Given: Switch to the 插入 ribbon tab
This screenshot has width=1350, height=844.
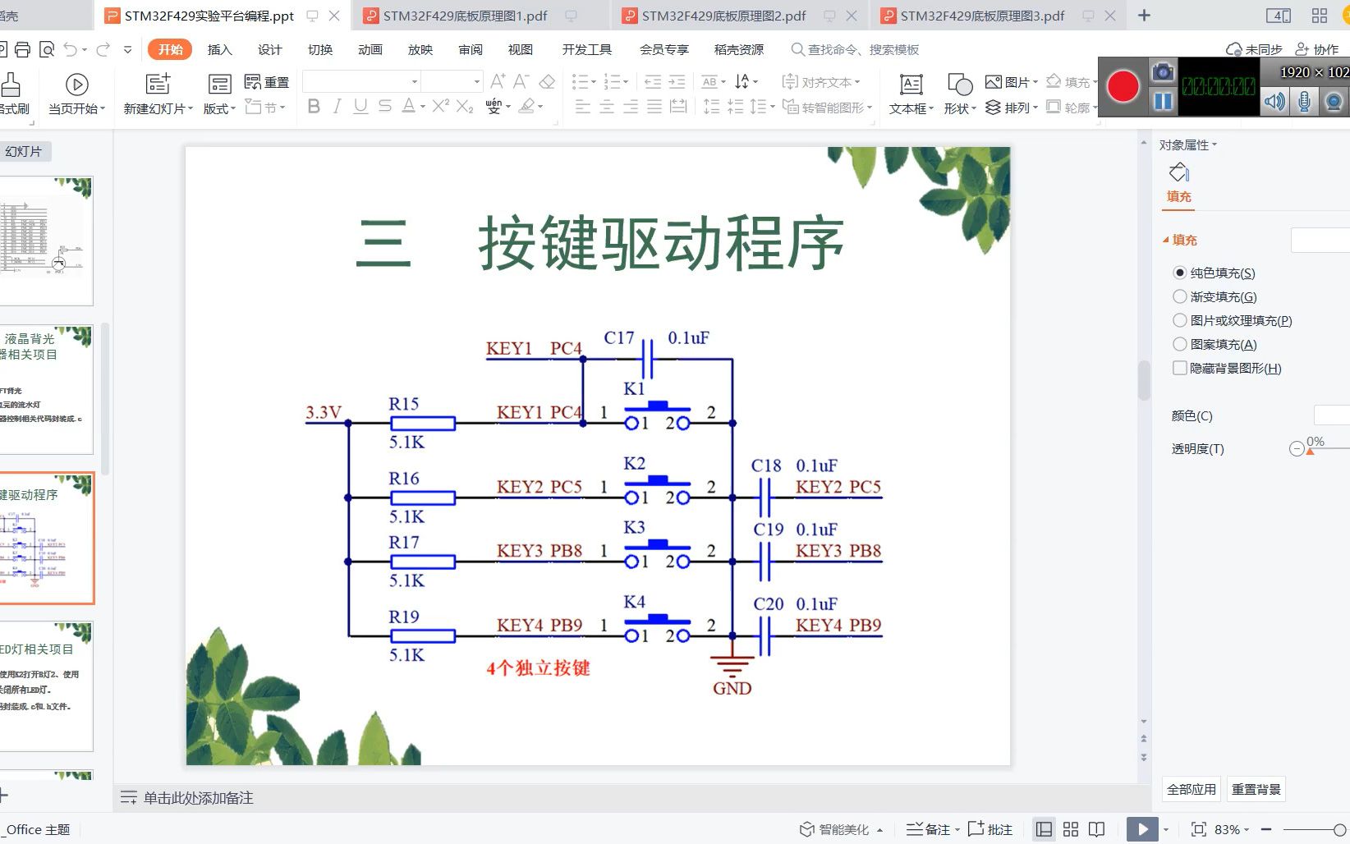Looking at the screenshot, I should (x=219, y=49).
